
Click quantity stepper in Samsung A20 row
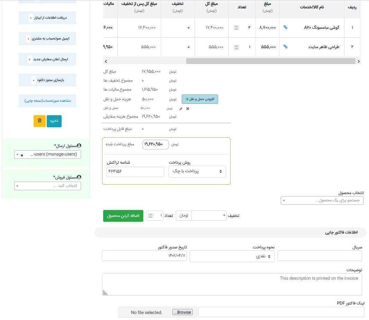click(236, 28)
